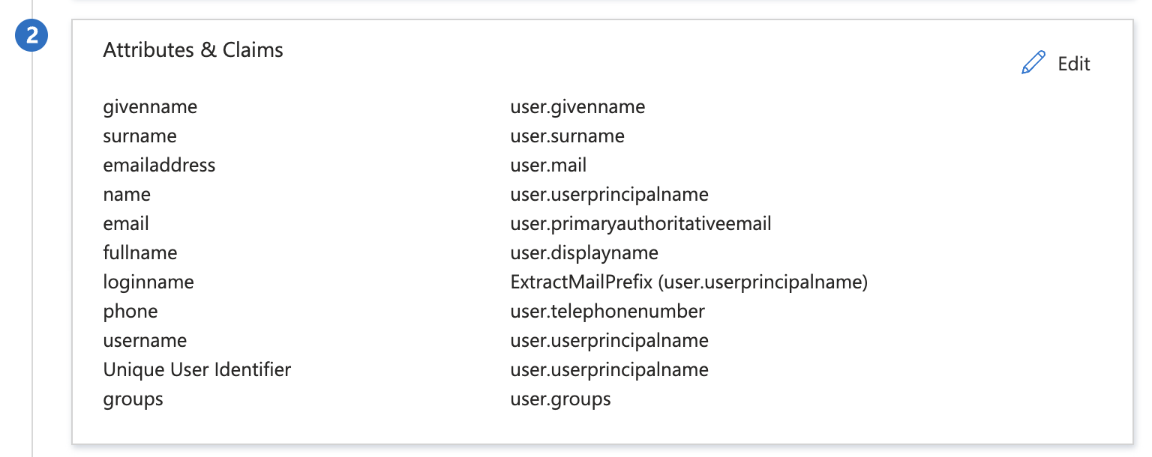Click the Attributes & Claims heading
The width and height of the screenshot is (1152, 457).
tap(193, 50)
